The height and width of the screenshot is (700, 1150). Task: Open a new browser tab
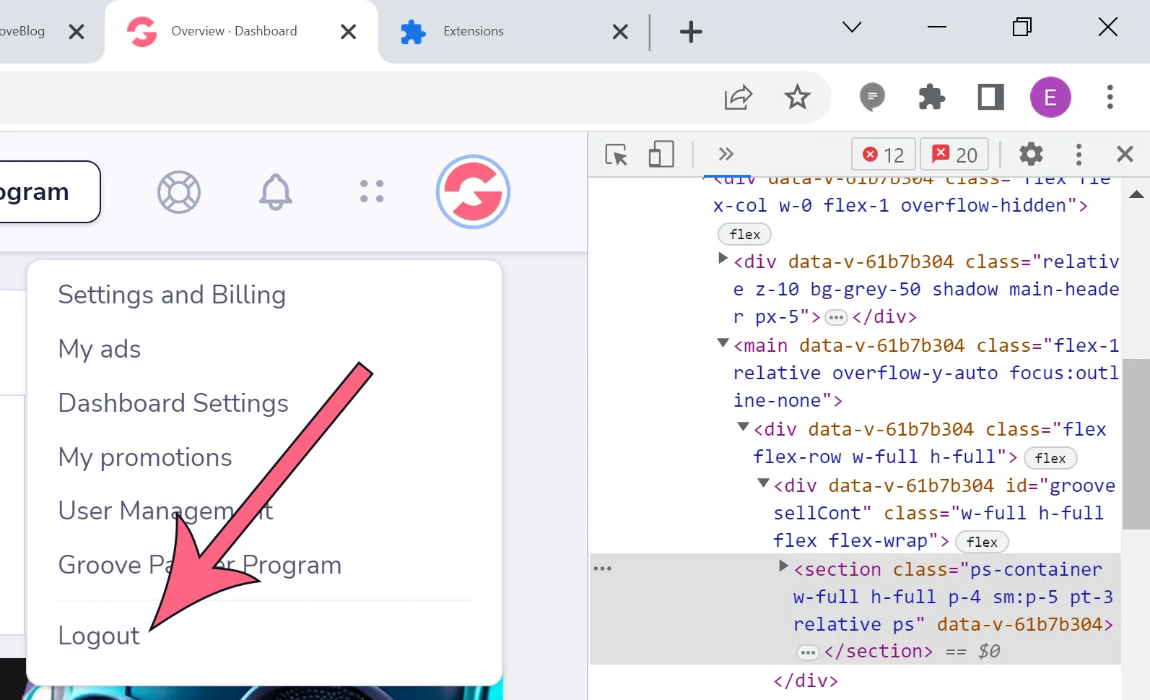pyautogui.click(x=691, y=32)
